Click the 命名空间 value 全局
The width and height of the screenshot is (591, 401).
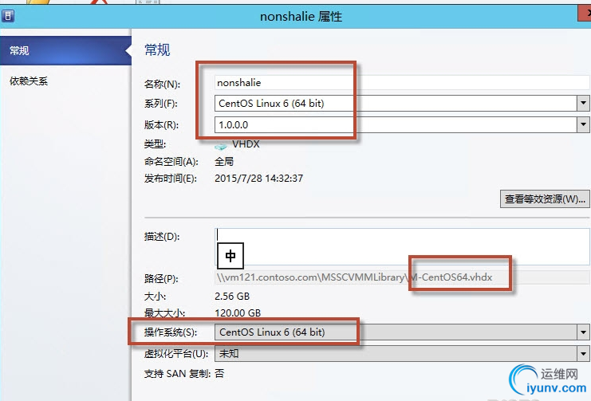point(224,162)
